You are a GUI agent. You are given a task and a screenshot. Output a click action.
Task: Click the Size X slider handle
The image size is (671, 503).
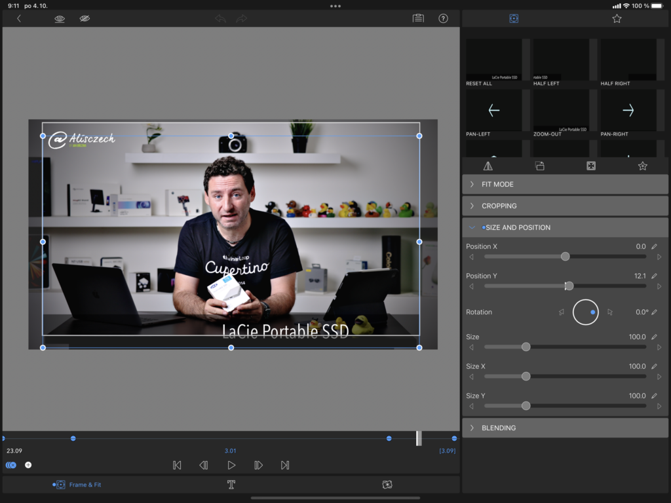[526, 377]
